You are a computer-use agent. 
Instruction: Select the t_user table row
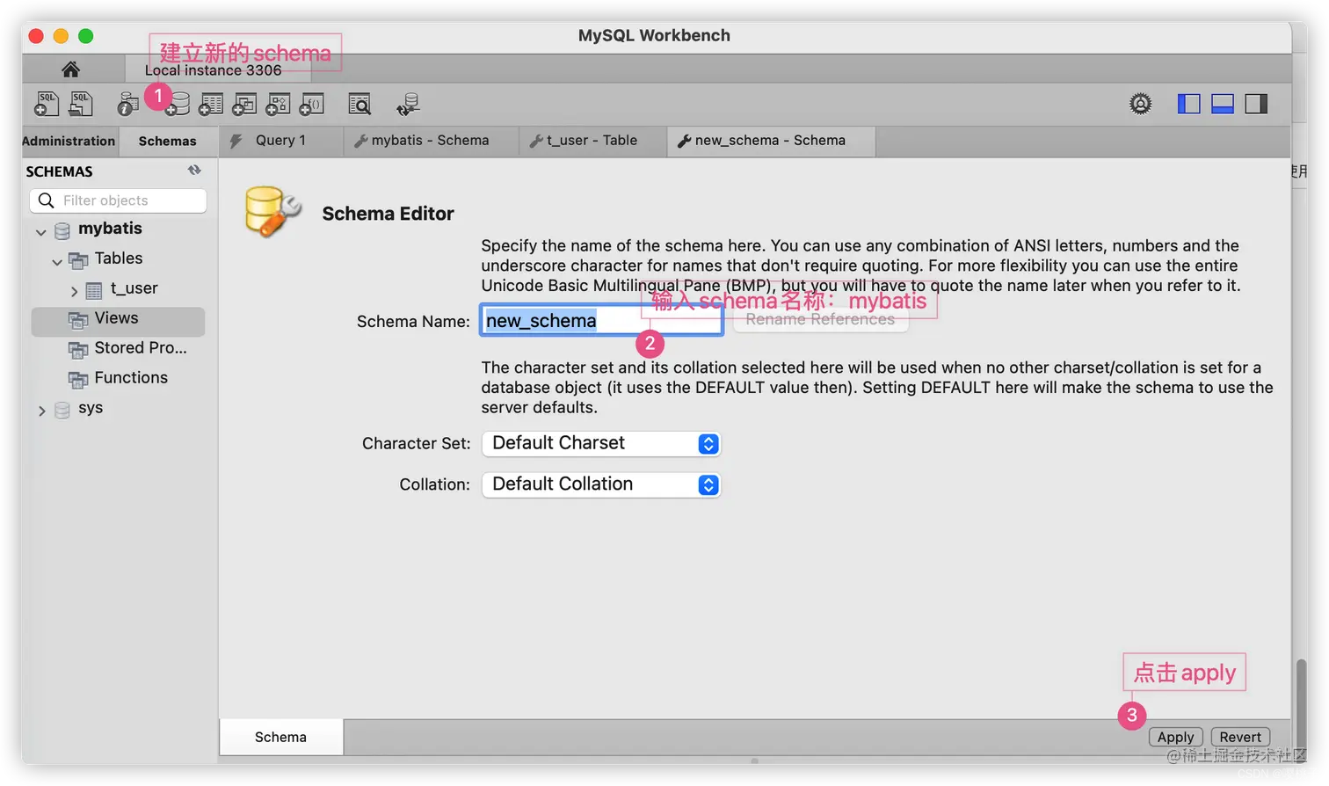tap(118, 288)
